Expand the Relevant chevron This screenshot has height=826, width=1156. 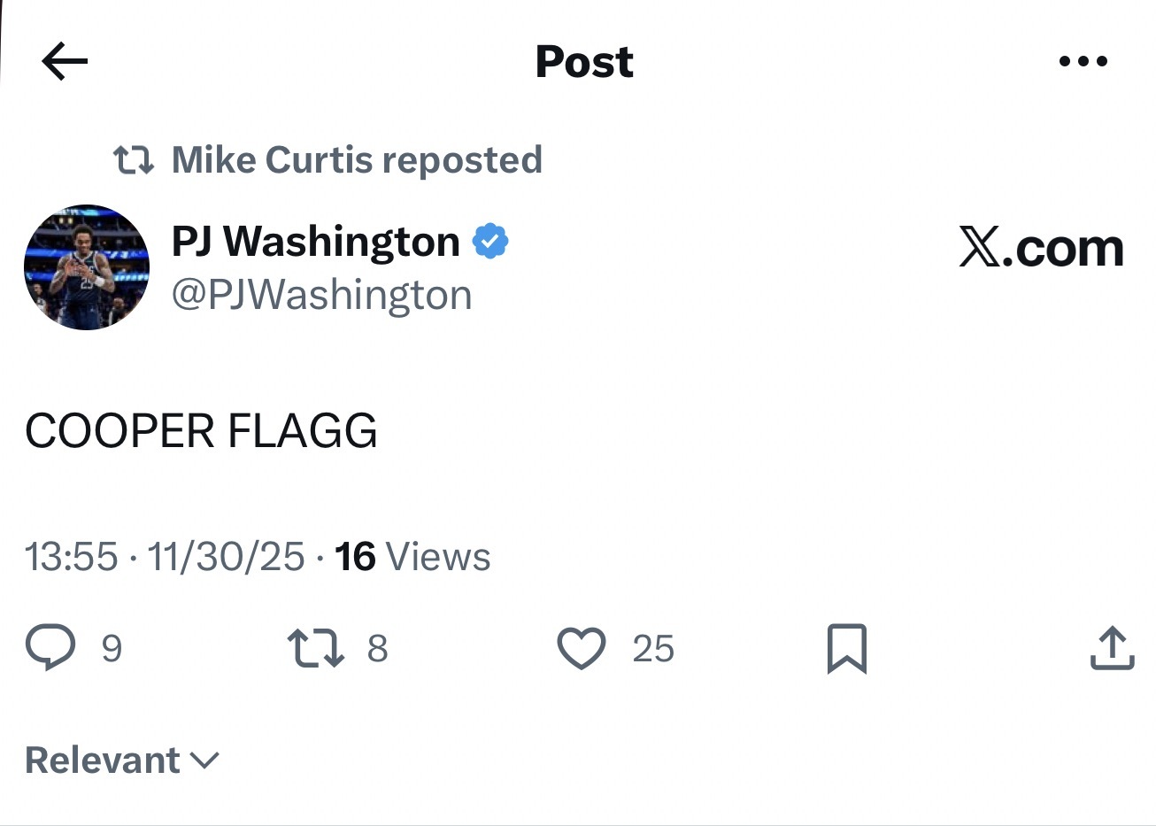tap(205, 761)
